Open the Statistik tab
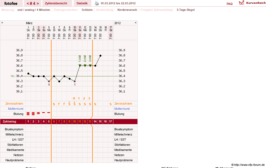 (82, 3)
